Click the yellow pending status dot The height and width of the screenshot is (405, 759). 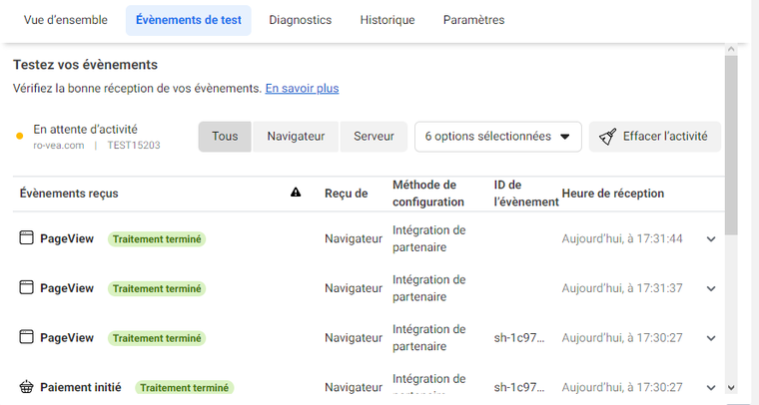pyautogui.click(x=20, y=137)
